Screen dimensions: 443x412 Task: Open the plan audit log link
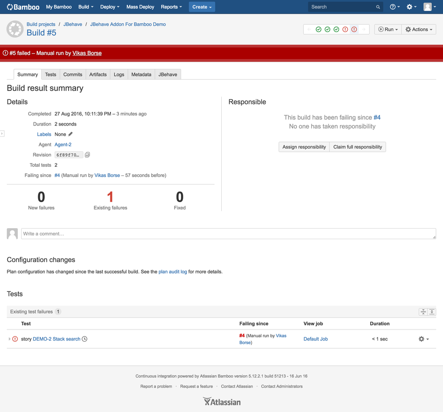173,272
